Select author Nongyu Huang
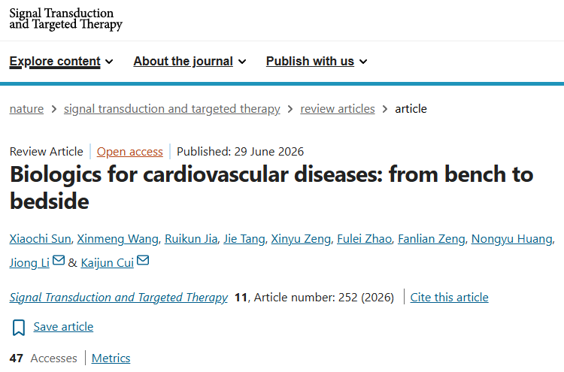Image resolution: width=564 pixels, height=372 pixels. [512, 239]
